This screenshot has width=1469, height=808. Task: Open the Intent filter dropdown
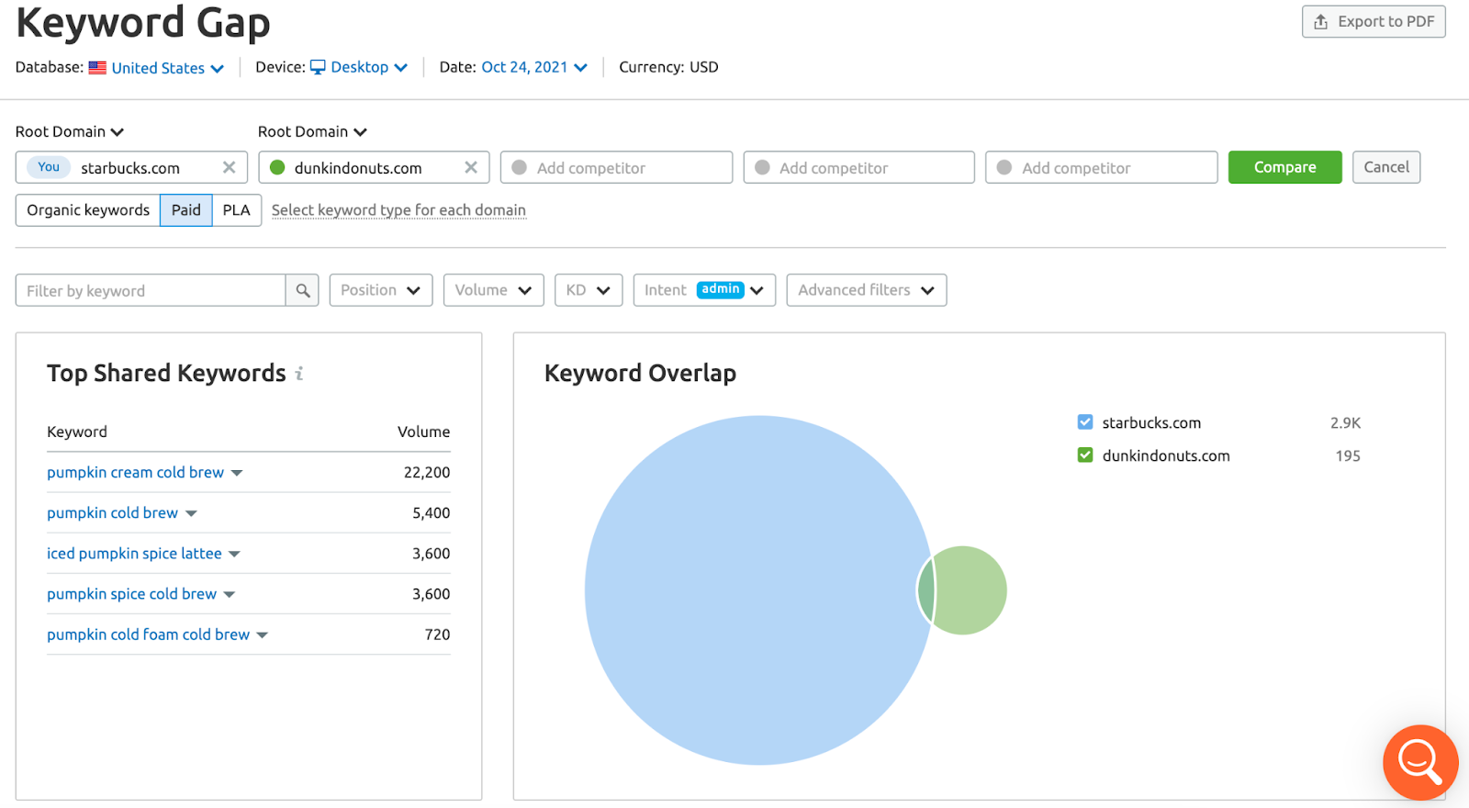(704, 290)
